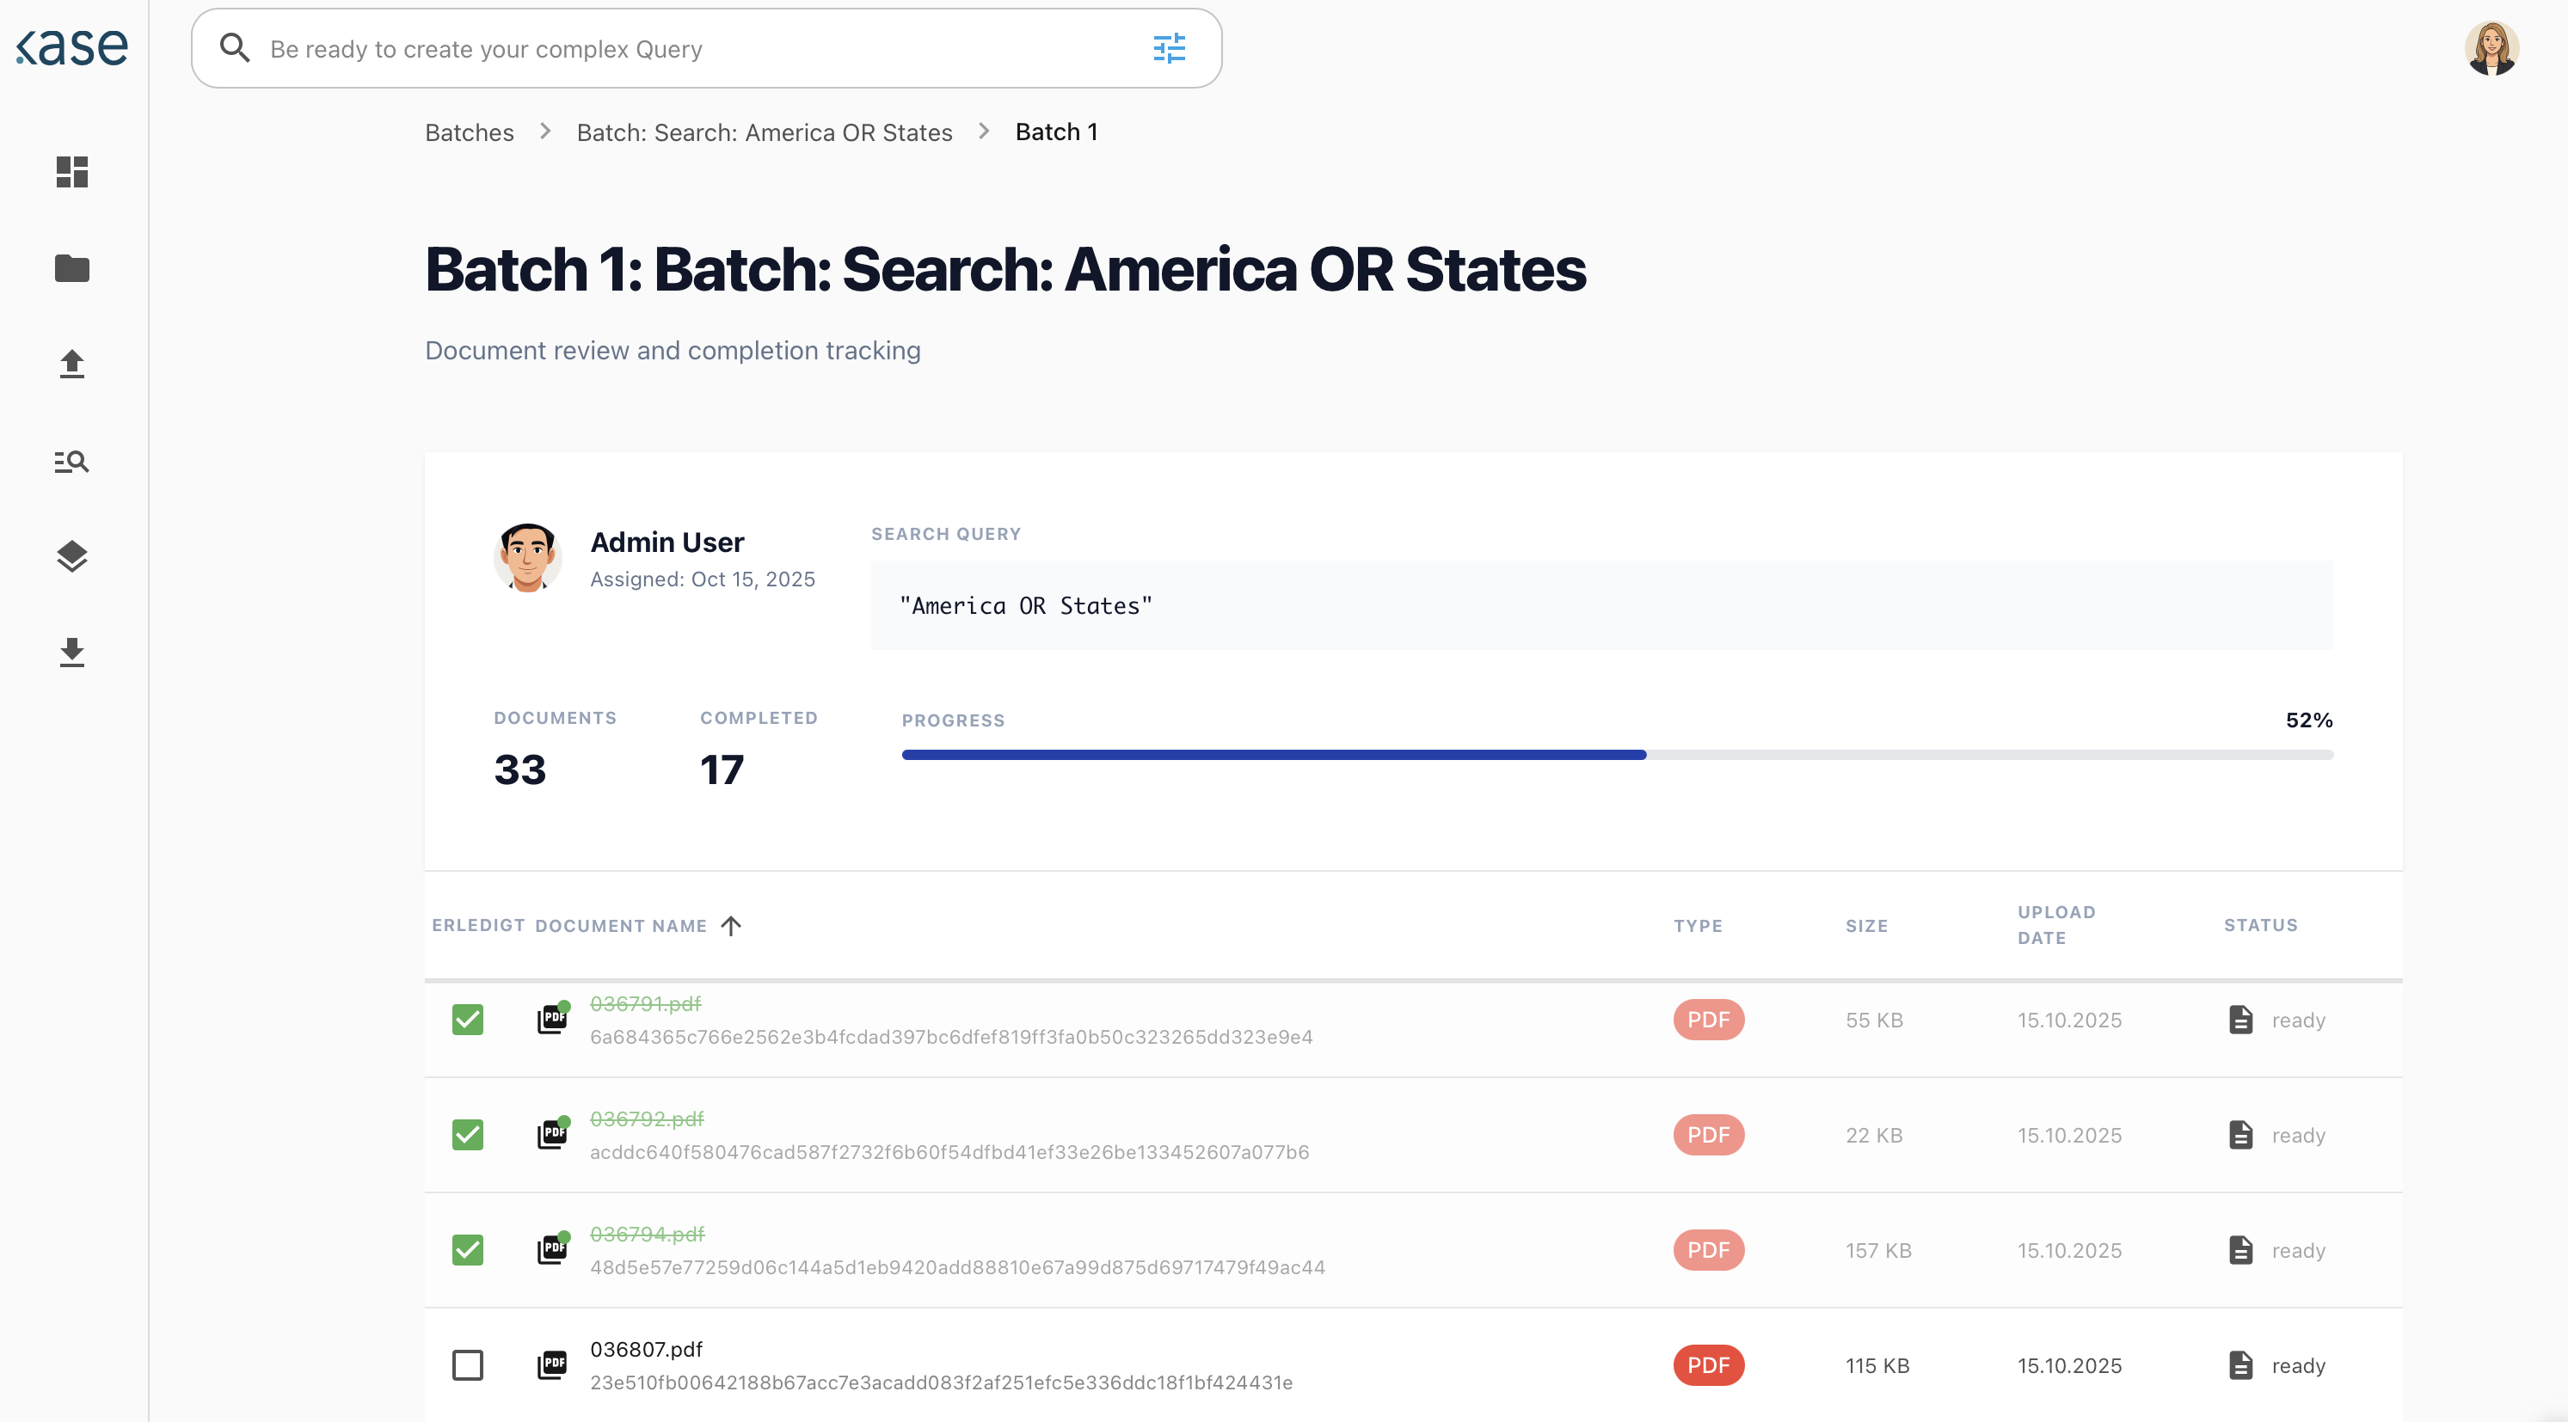Toggle sort order on Document Name column
Viewport: 2568px width, 1422px height.
click(x=733, y=925)
